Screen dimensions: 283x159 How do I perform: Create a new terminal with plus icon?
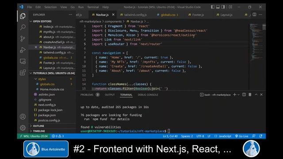234,95
